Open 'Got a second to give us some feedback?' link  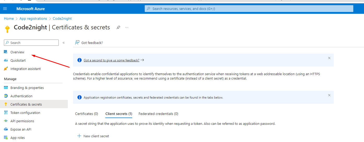pyautogui.click(x=112, y=60)
